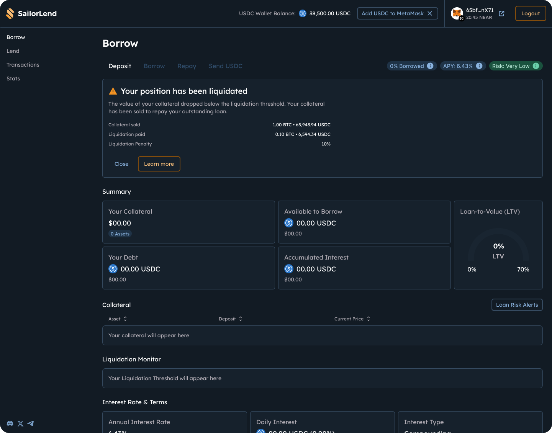Image resolution: width=552 pixels, height=433 pixels.
Task: Open the Telegram link icon
Action: point(31,423)
